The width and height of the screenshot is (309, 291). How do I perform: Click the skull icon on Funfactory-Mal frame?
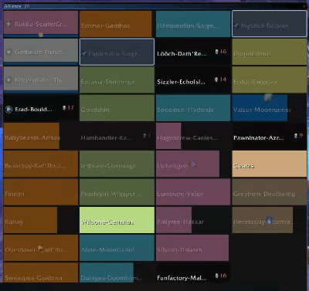tap(217, 276)
